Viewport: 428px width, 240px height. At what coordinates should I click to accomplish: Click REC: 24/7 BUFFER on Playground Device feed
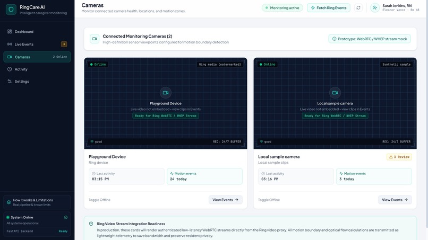point(227,141)
